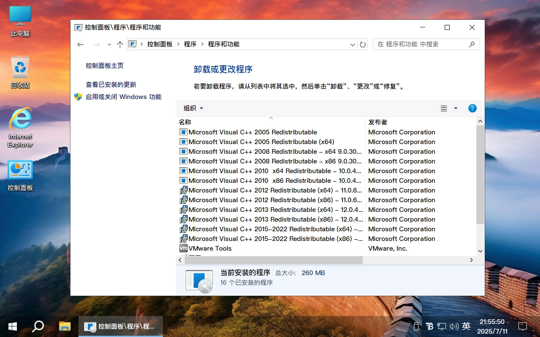Open Help via the blue question mark icon

tap(472, 108)
